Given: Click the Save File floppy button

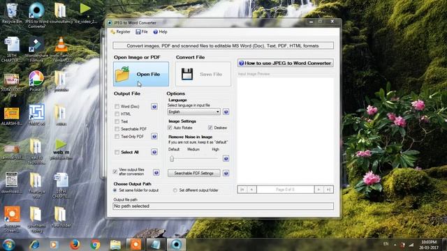Looking at the screenshot, I should point(203,74).
